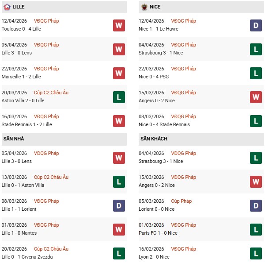Screen dimensions: 265x263
Task: Click the W badge for Angers 0 - 2 Nice form row
Action: tap(256, 97)
